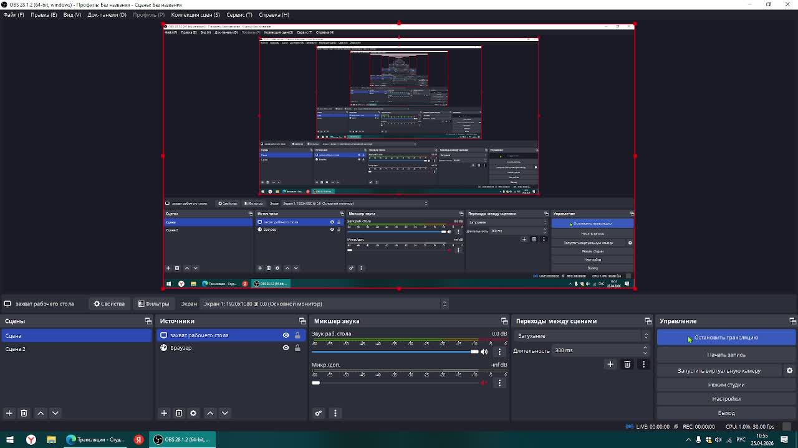Unlock the захват рабочего стола source
Viewport: 798px width, 448px height.
(x=297, y=335)
